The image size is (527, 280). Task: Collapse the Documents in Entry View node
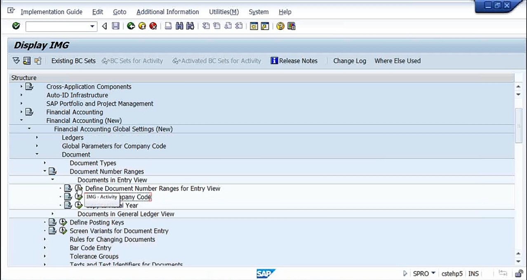tap(52, 180)
